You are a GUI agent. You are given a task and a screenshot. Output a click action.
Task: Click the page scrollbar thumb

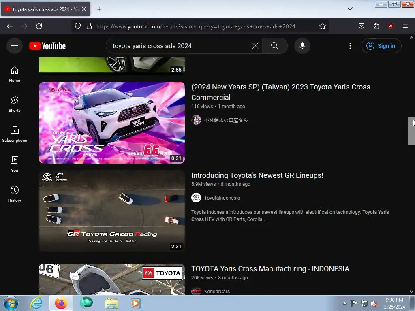(411, 131)
